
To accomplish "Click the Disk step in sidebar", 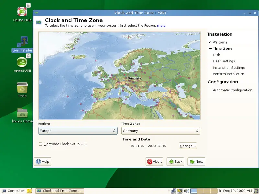I will 216,55.
